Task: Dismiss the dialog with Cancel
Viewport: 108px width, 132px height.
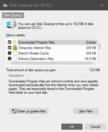Action: click(x=95, y=127)
